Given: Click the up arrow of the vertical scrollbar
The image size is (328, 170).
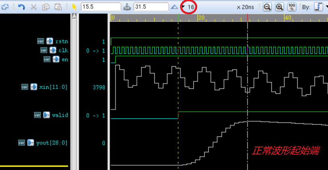Looking at the screenshot, I should coord(74,16).
